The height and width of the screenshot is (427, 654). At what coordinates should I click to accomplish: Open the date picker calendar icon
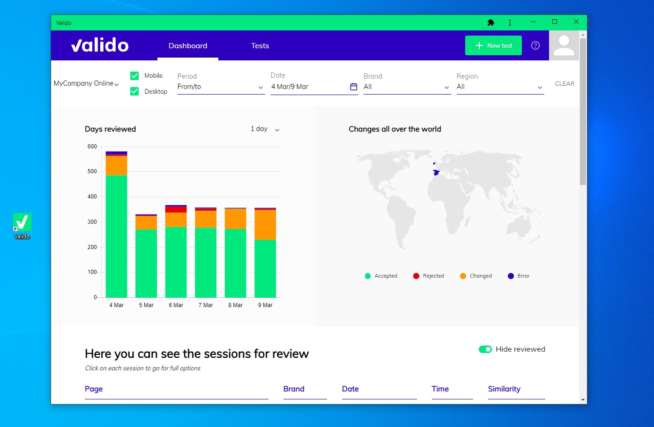click(x=354, y=87)
